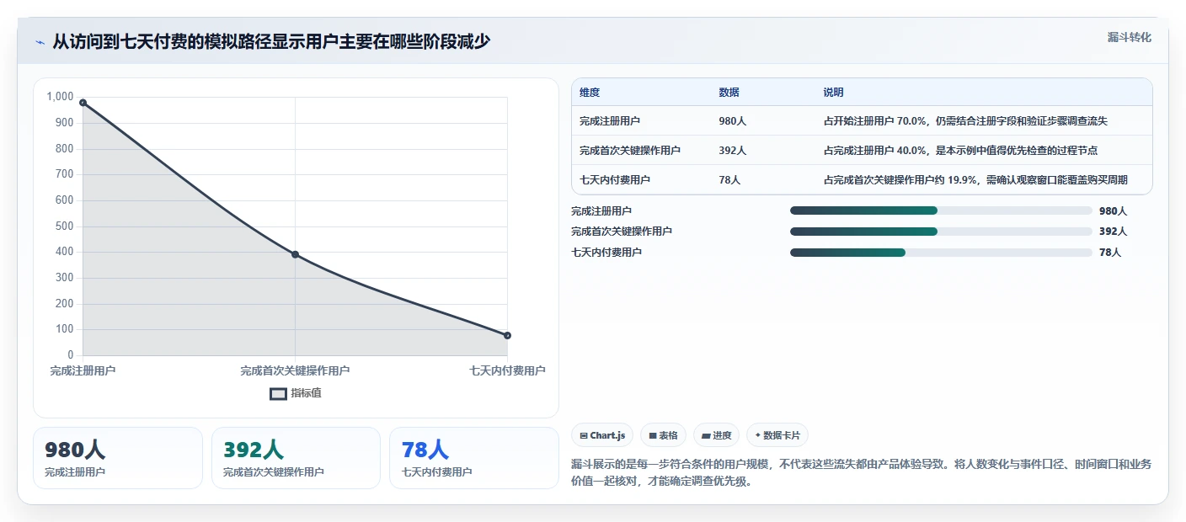The height and width of the screenshot is (522, 1186).
Task: Click the 完成注册用户 x-axis label
Action: tap(83, 370)
